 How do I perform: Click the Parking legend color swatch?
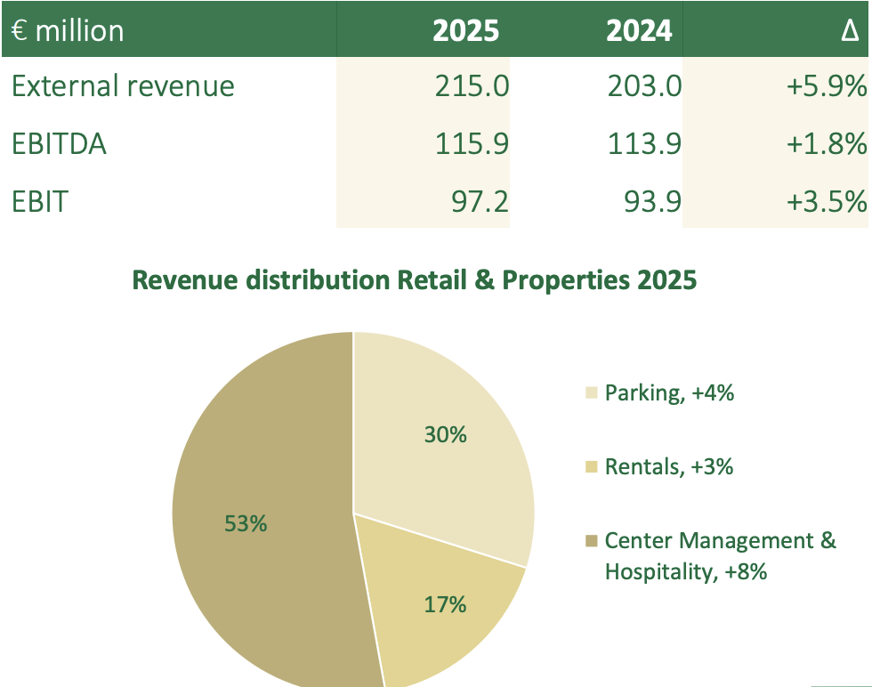tap(592, 393)
